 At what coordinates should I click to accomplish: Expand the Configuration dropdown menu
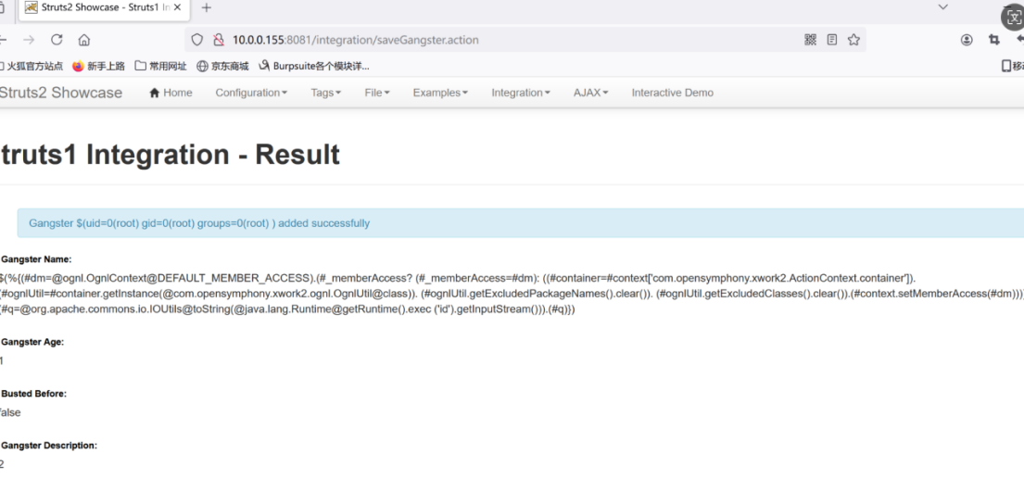(251, 93)
